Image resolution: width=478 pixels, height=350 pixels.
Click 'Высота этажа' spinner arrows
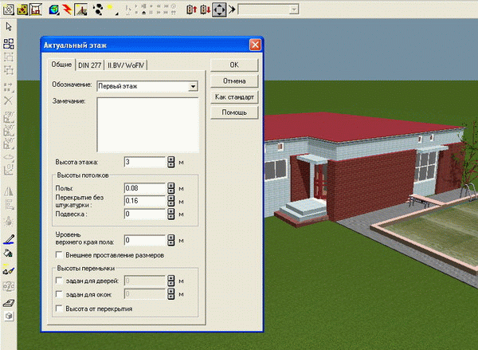(x=171, y=162)
